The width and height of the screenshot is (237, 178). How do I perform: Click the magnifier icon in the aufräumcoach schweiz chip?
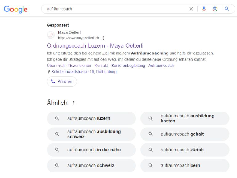(x=57, y=166)
